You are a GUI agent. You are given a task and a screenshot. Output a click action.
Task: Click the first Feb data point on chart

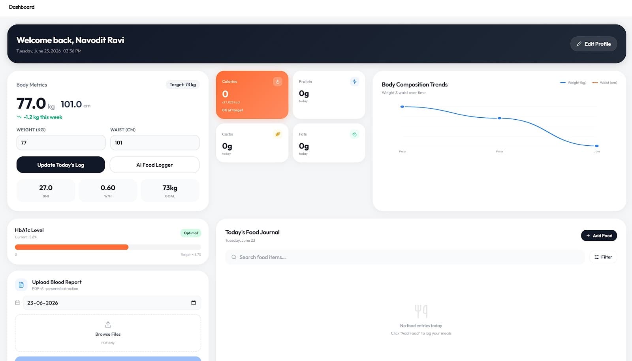click(x=402, y=107)
